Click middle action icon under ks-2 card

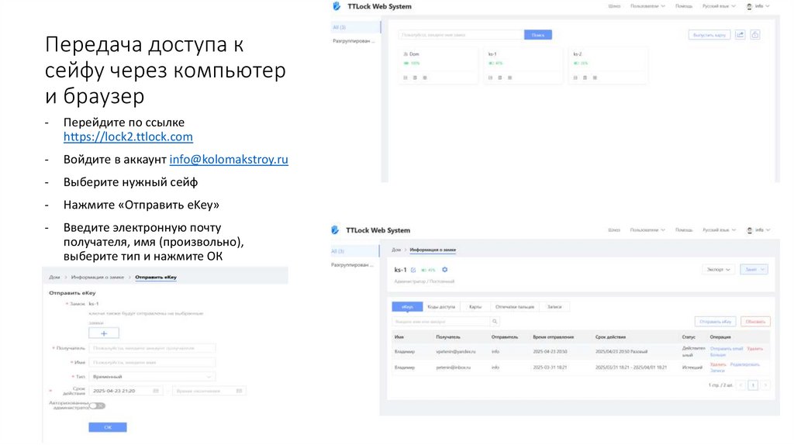585,78
